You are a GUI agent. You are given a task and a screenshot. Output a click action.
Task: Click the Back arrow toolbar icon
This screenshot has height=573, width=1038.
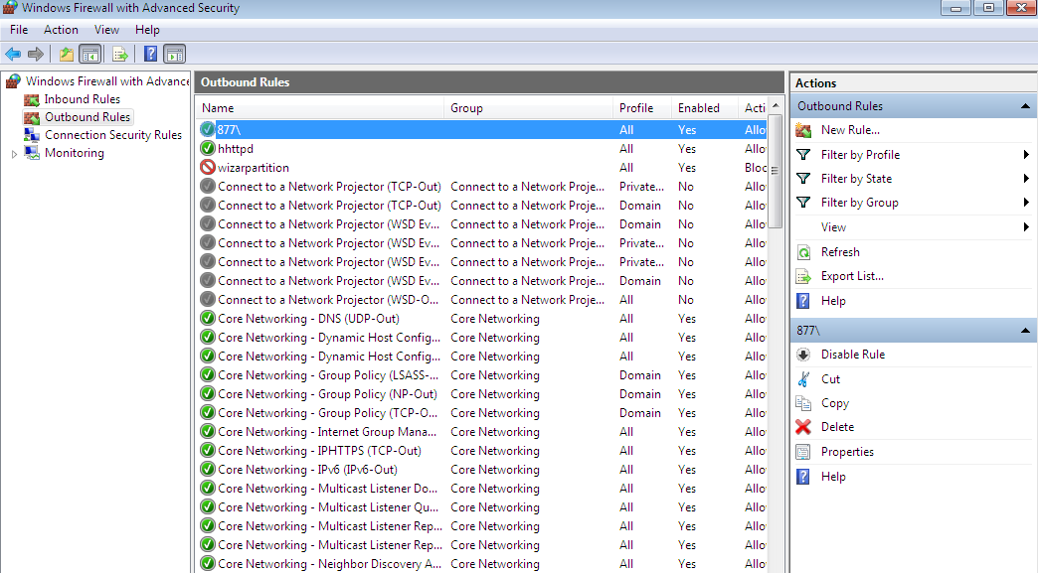(13, 55)
